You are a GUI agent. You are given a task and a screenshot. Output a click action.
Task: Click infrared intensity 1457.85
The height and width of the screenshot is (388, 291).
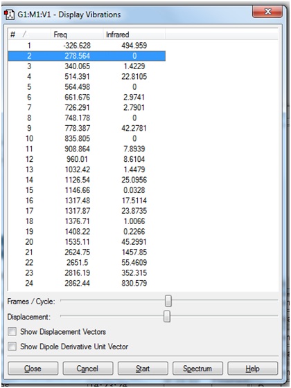pyautogui.click(x=134, y=252)
